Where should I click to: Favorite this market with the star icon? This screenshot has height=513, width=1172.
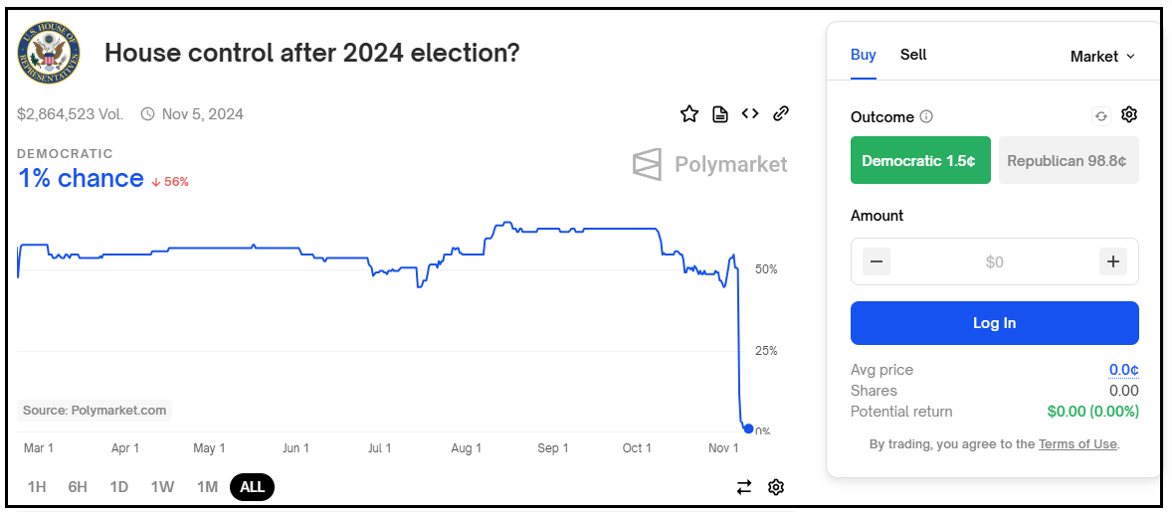pyautogui.click(x=688, y=113)
